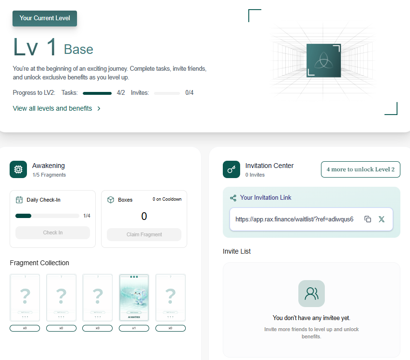
Task: Click the Invites progress bar
Action: point(167,93)
